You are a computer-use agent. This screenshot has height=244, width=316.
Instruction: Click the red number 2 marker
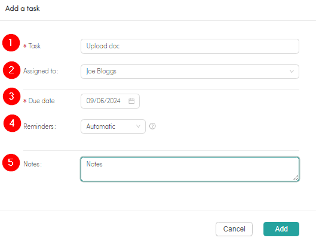coord(11,70)
